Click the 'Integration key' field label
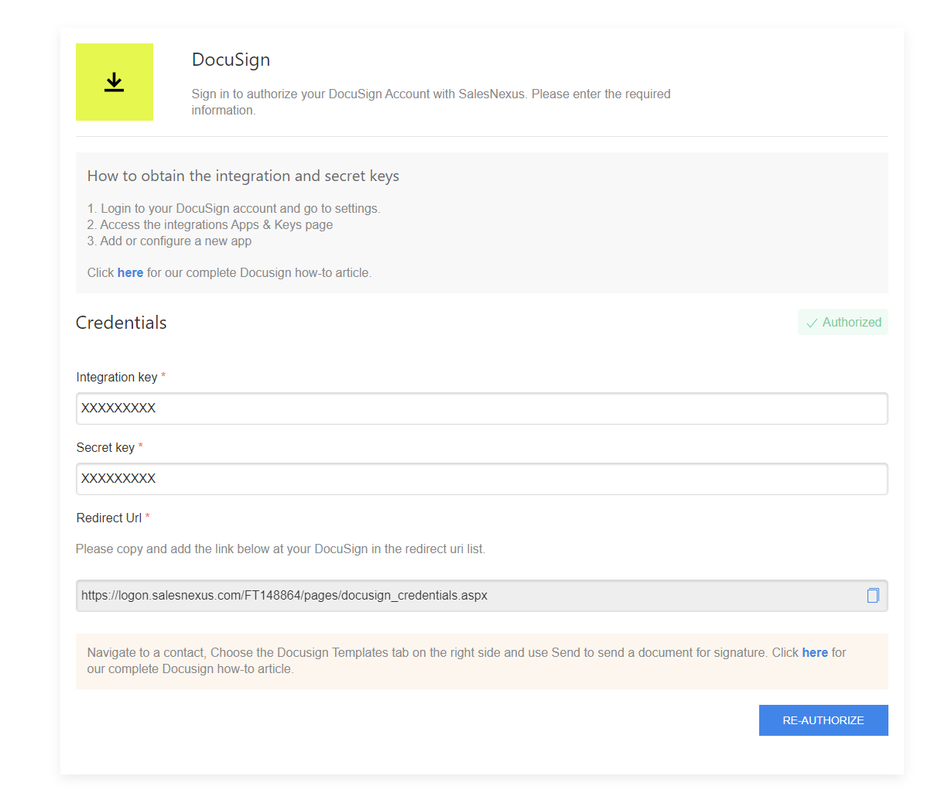Viewport: 948px width, 800px height. point(117,378)
